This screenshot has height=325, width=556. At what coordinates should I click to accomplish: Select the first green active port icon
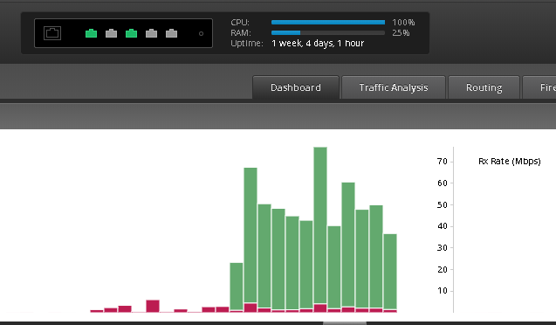[x=91, y=33]
